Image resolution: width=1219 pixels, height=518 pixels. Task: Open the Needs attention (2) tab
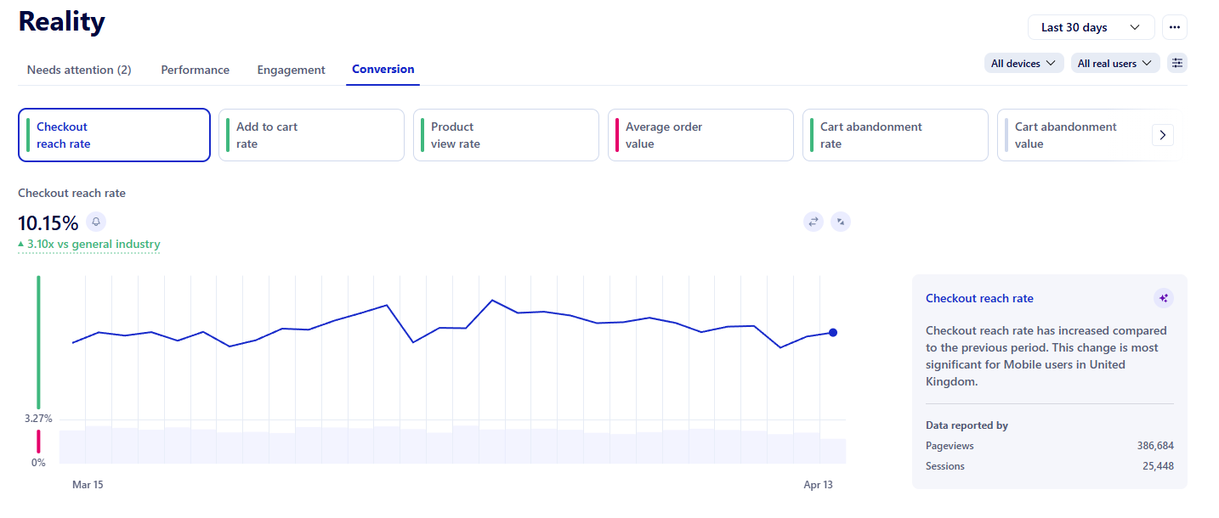pyautogui.click(x=79, y=70)
